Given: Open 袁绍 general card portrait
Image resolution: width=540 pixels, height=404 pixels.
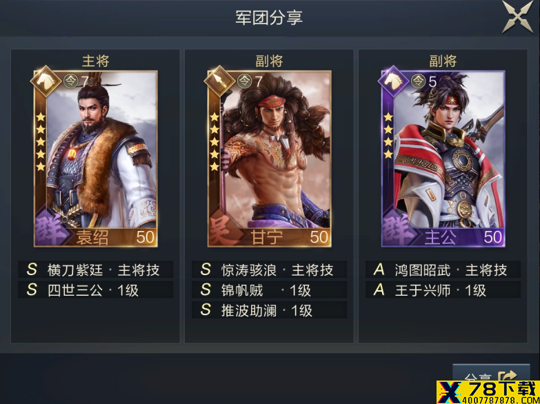Looking at the screenshot, I should coord(96,159).
